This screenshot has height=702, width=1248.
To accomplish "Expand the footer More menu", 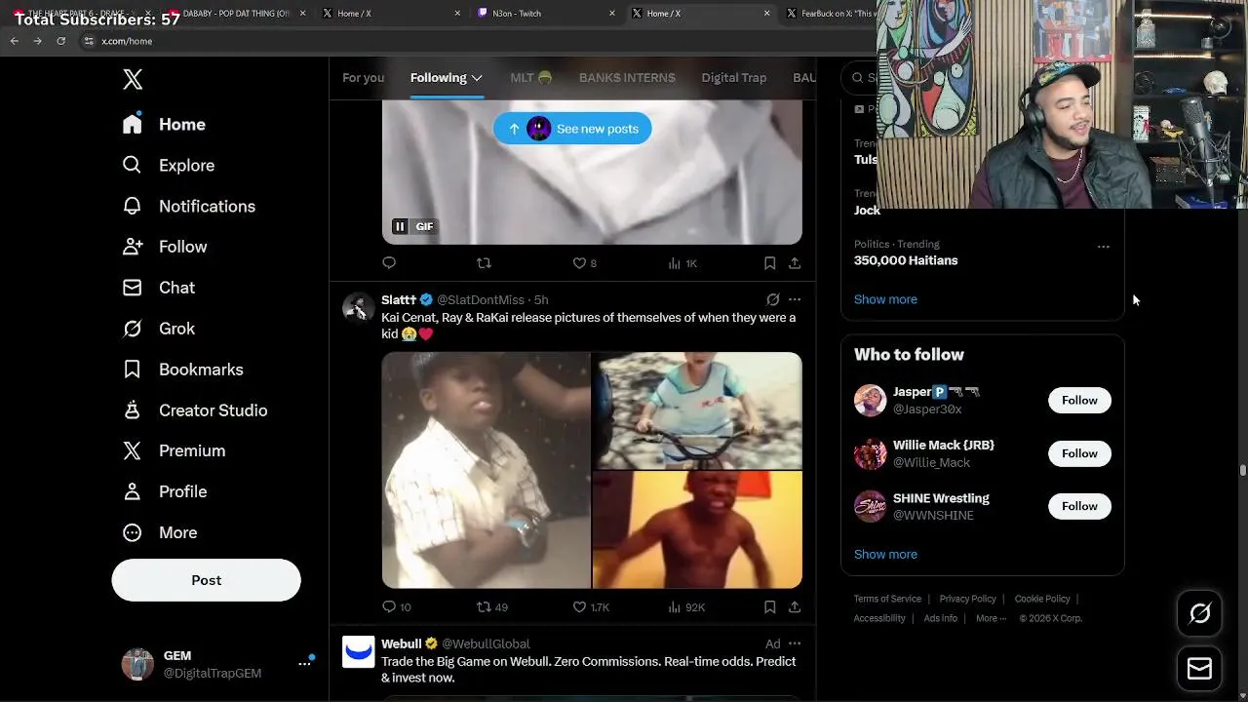I will tap(991, 618).
